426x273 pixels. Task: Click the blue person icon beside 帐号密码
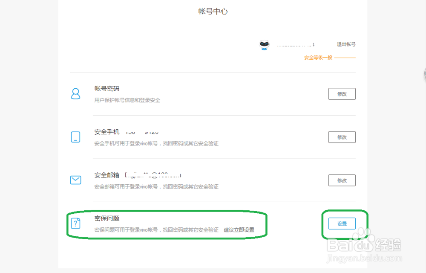(75, 94)
